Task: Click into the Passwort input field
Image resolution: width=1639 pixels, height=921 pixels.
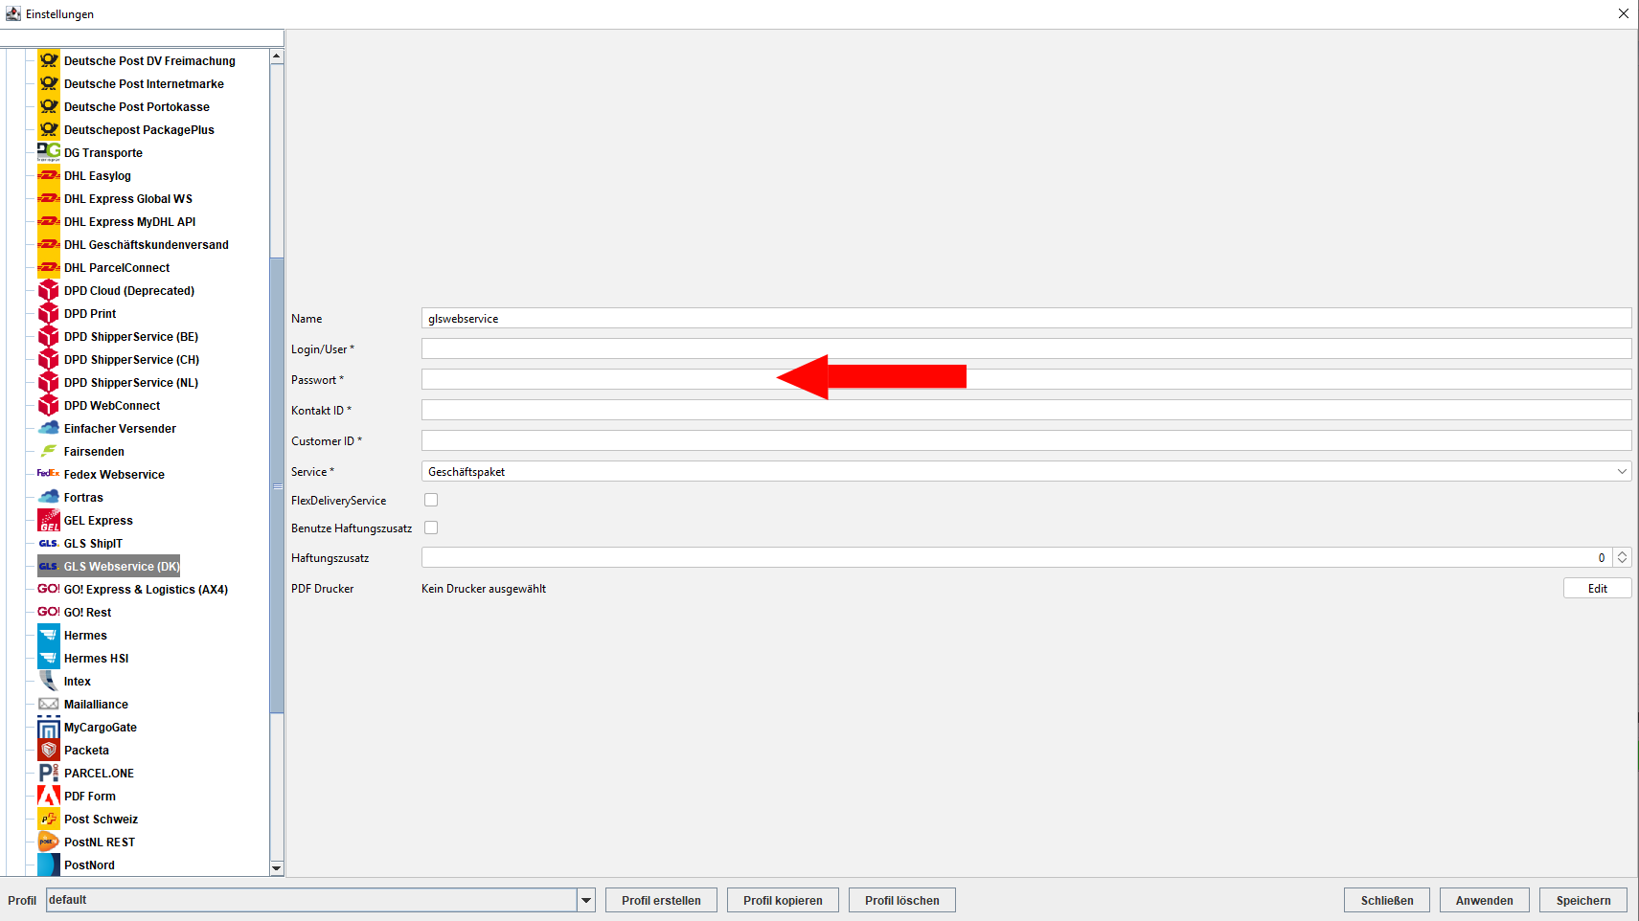Action: coord(1026,379)
